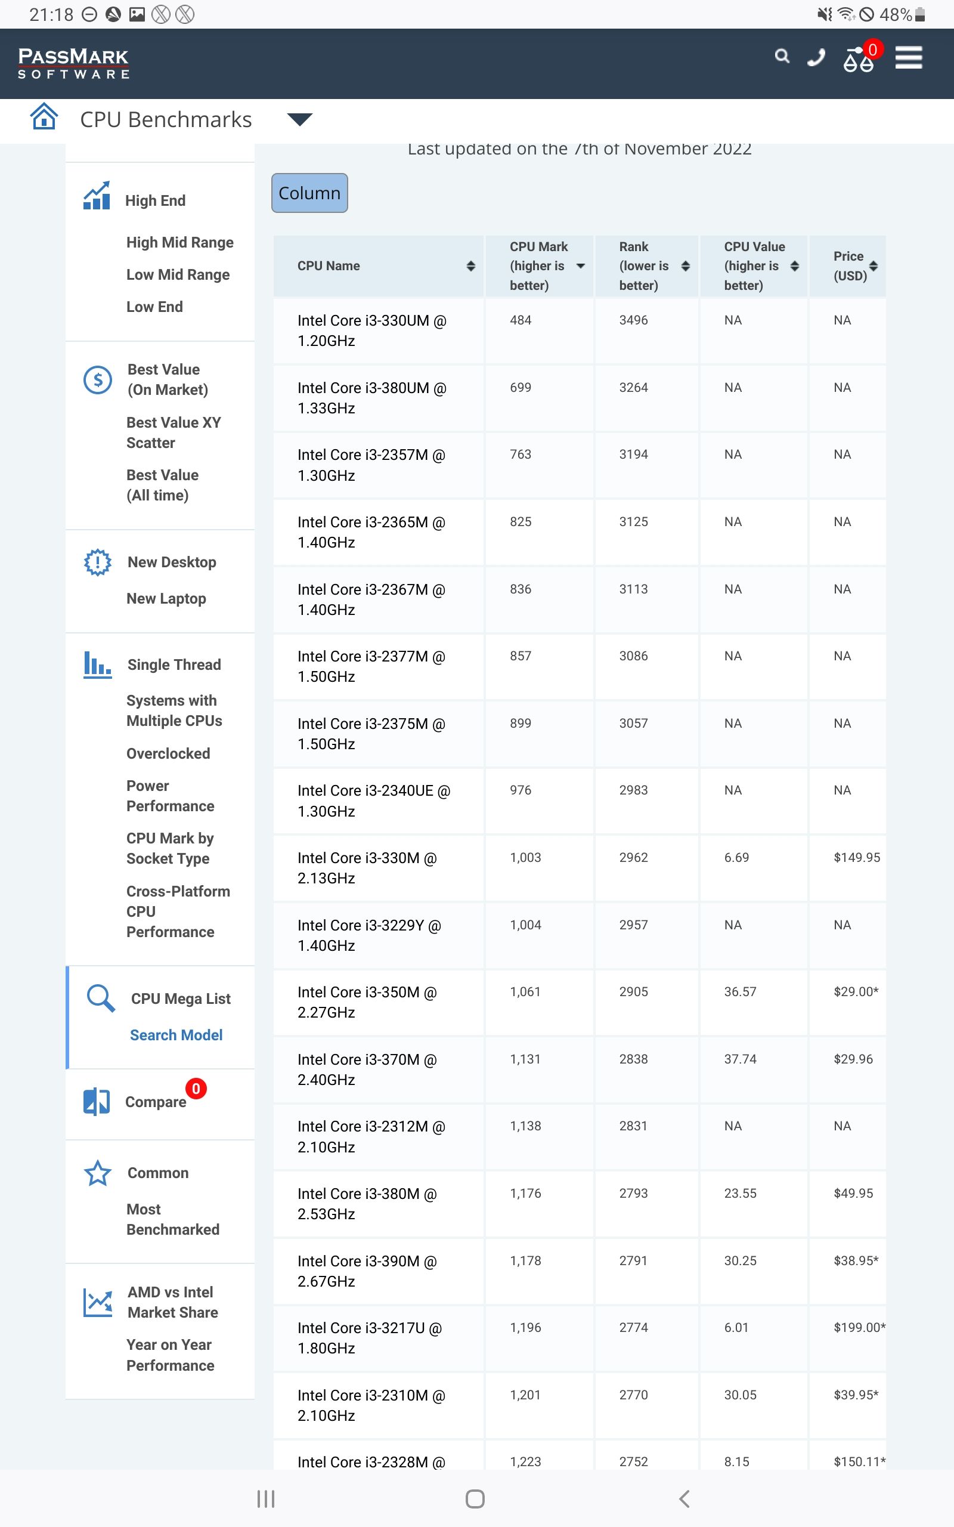Open Systems with Multiple CPUs
The width and height of the screenshot is (954, 1527).
point(174,711)
